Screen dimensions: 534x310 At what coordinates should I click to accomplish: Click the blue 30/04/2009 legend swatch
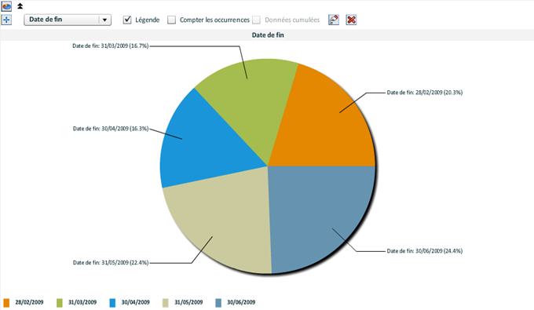[x=112, y=302]
